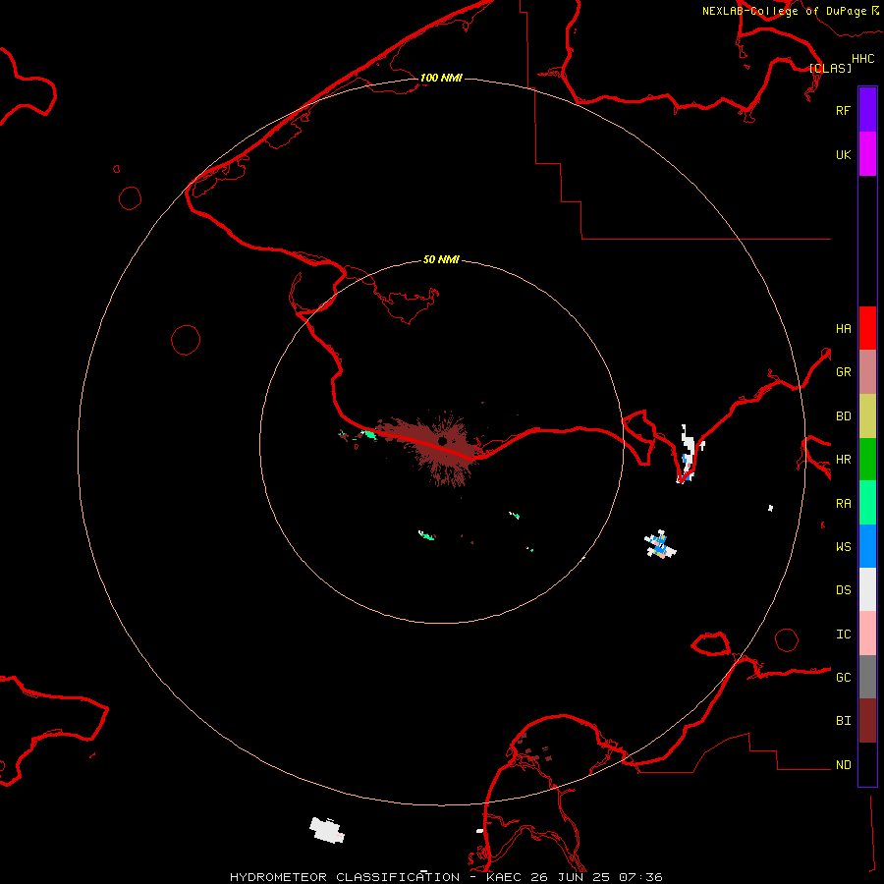The width and height of the screenshot is (884, 884).
Task: Click the BD legend label
Action: pyautogui.click(x=843, y=416)
